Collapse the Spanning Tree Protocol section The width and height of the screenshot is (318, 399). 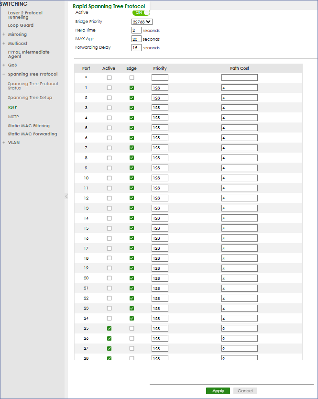coord(4,75)
